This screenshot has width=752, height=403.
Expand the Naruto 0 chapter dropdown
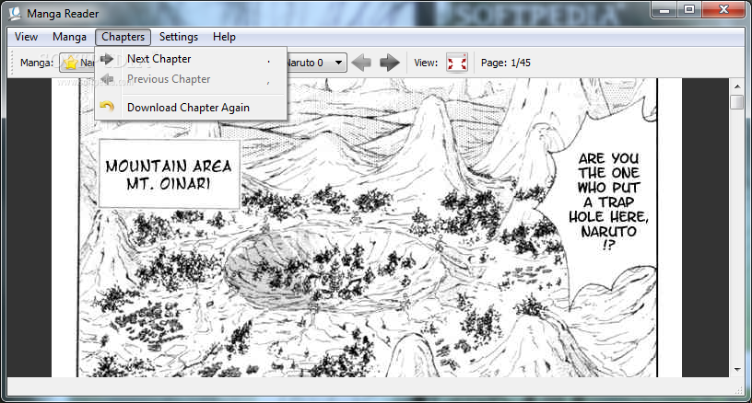338,63
